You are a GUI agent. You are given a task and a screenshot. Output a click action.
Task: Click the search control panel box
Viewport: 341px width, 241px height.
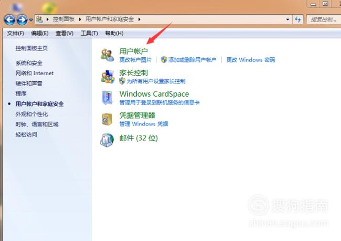pyautogui.click(x=324, y=19)
